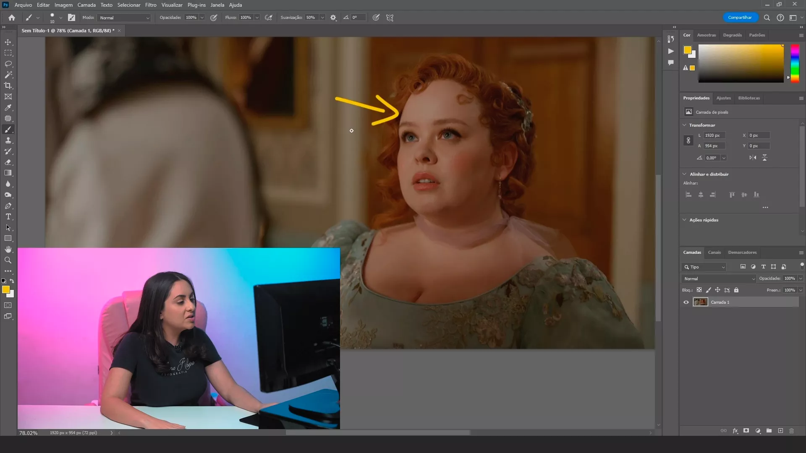Select the Eyedropper tool
The width and height of the screenshot is (806, 453).
click(8, 108)
